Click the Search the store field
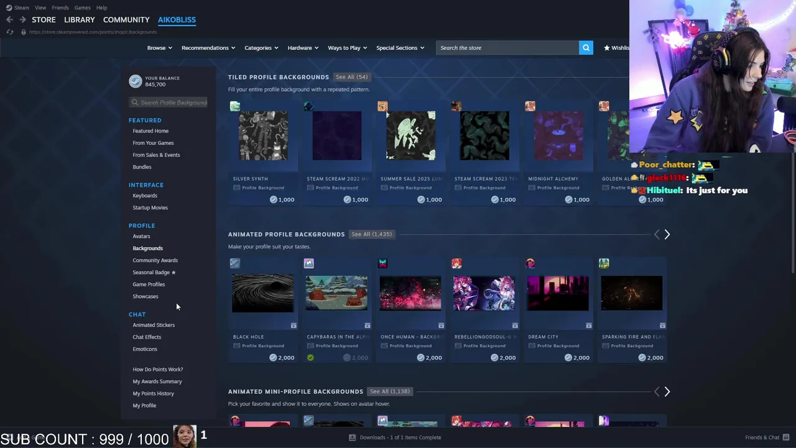796x448 pixels. tap(507, 48)
